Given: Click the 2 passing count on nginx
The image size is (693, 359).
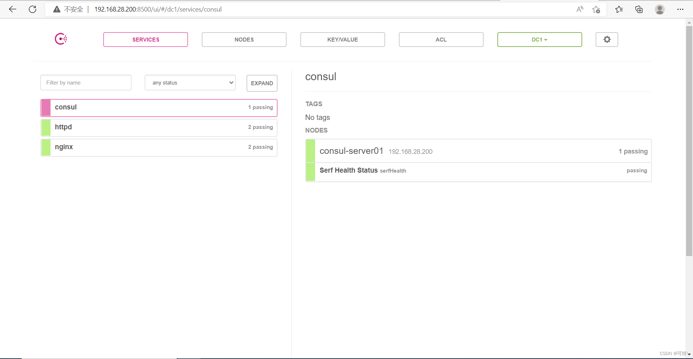Looking at the screenshot, I should (261, 147).
